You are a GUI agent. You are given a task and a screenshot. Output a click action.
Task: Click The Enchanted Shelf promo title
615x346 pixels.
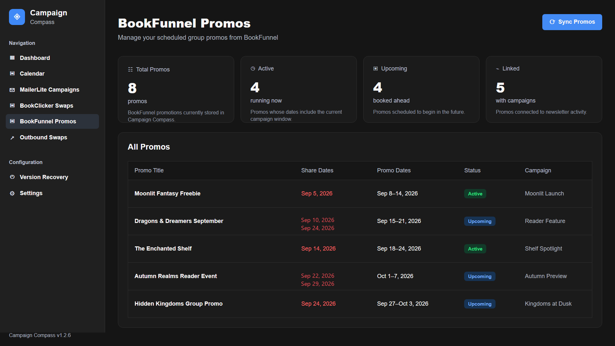coord(163,249)
